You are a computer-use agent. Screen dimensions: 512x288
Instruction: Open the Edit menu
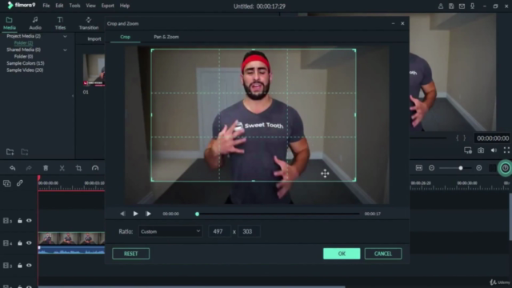click(59, 6)
